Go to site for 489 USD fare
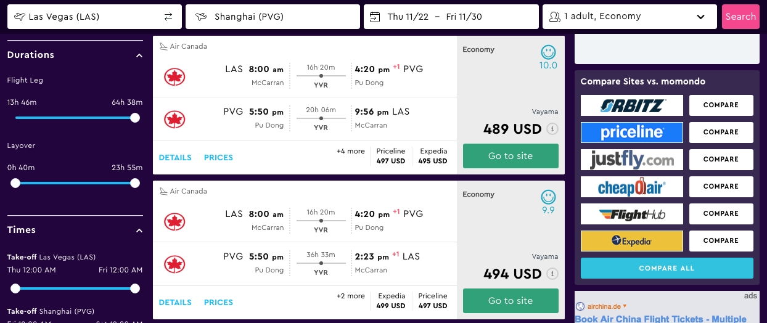 pos(511,156)
